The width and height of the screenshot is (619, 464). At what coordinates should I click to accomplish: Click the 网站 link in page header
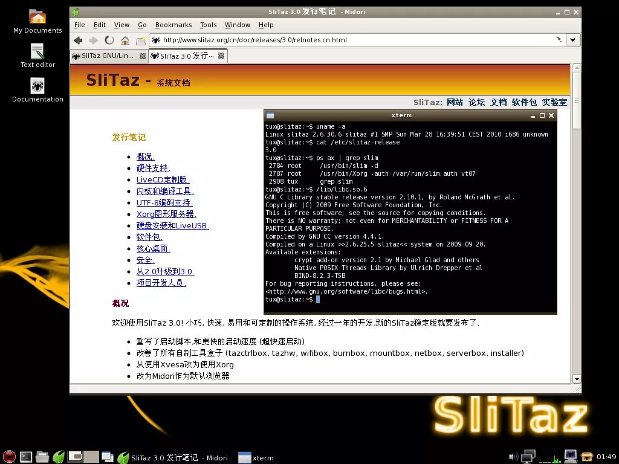coord(455,102)
